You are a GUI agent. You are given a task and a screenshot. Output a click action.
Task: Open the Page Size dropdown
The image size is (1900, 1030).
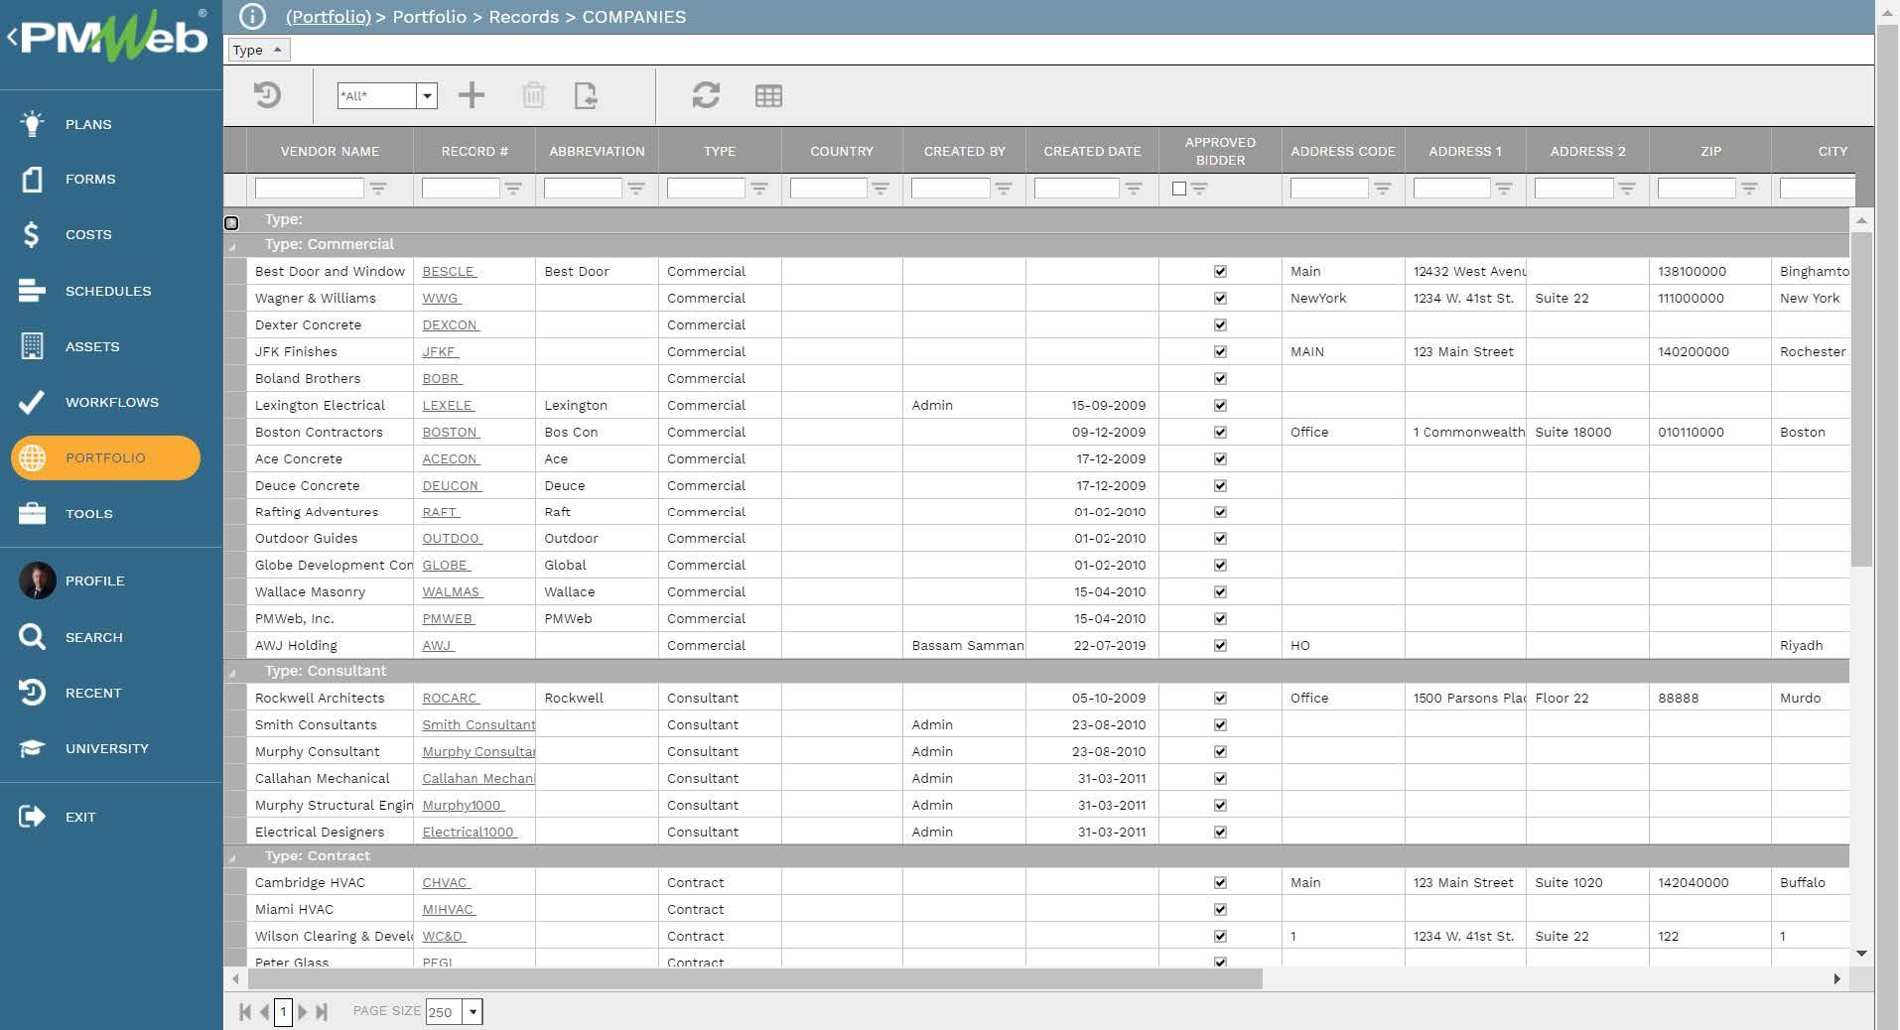pyautogui.click(x=473, y=1012)
